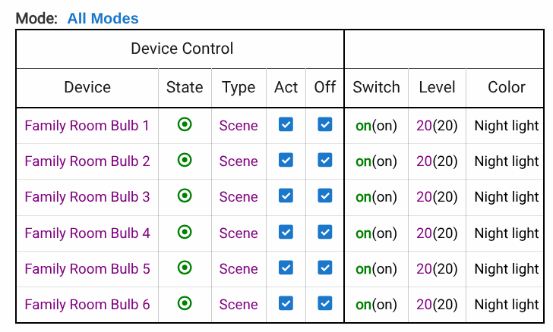Click the state icon for Family Room Bulb 5

(x=184, y=268)
